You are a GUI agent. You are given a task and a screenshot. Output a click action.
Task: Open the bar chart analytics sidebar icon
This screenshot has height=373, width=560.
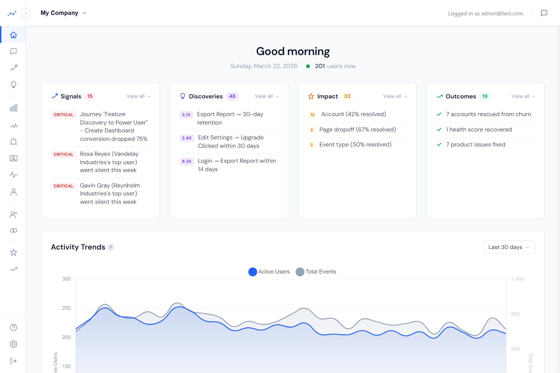[13, 108]
